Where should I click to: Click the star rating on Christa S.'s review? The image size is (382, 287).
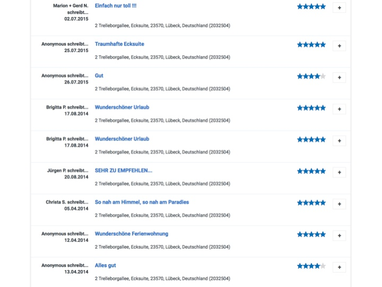(x=311, y=203)
